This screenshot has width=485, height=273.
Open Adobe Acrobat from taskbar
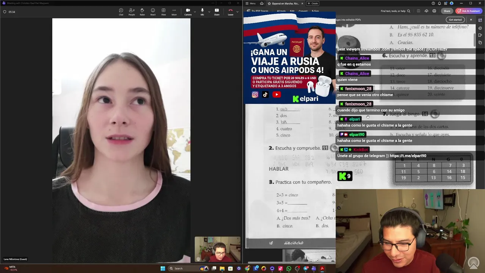click(322, 268)
